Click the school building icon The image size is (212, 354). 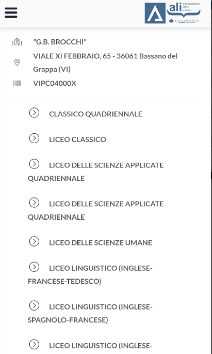pyautogui.click(x=17, y=42)
